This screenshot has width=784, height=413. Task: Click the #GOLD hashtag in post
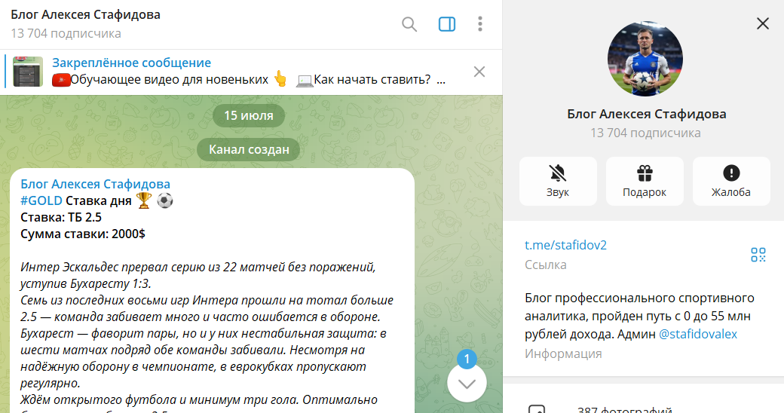tap(41, 200)
